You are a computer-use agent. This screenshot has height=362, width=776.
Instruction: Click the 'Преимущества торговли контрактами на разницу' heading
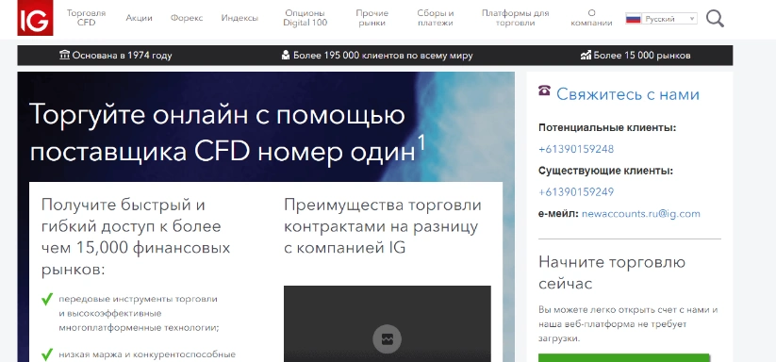pos(383,226)
